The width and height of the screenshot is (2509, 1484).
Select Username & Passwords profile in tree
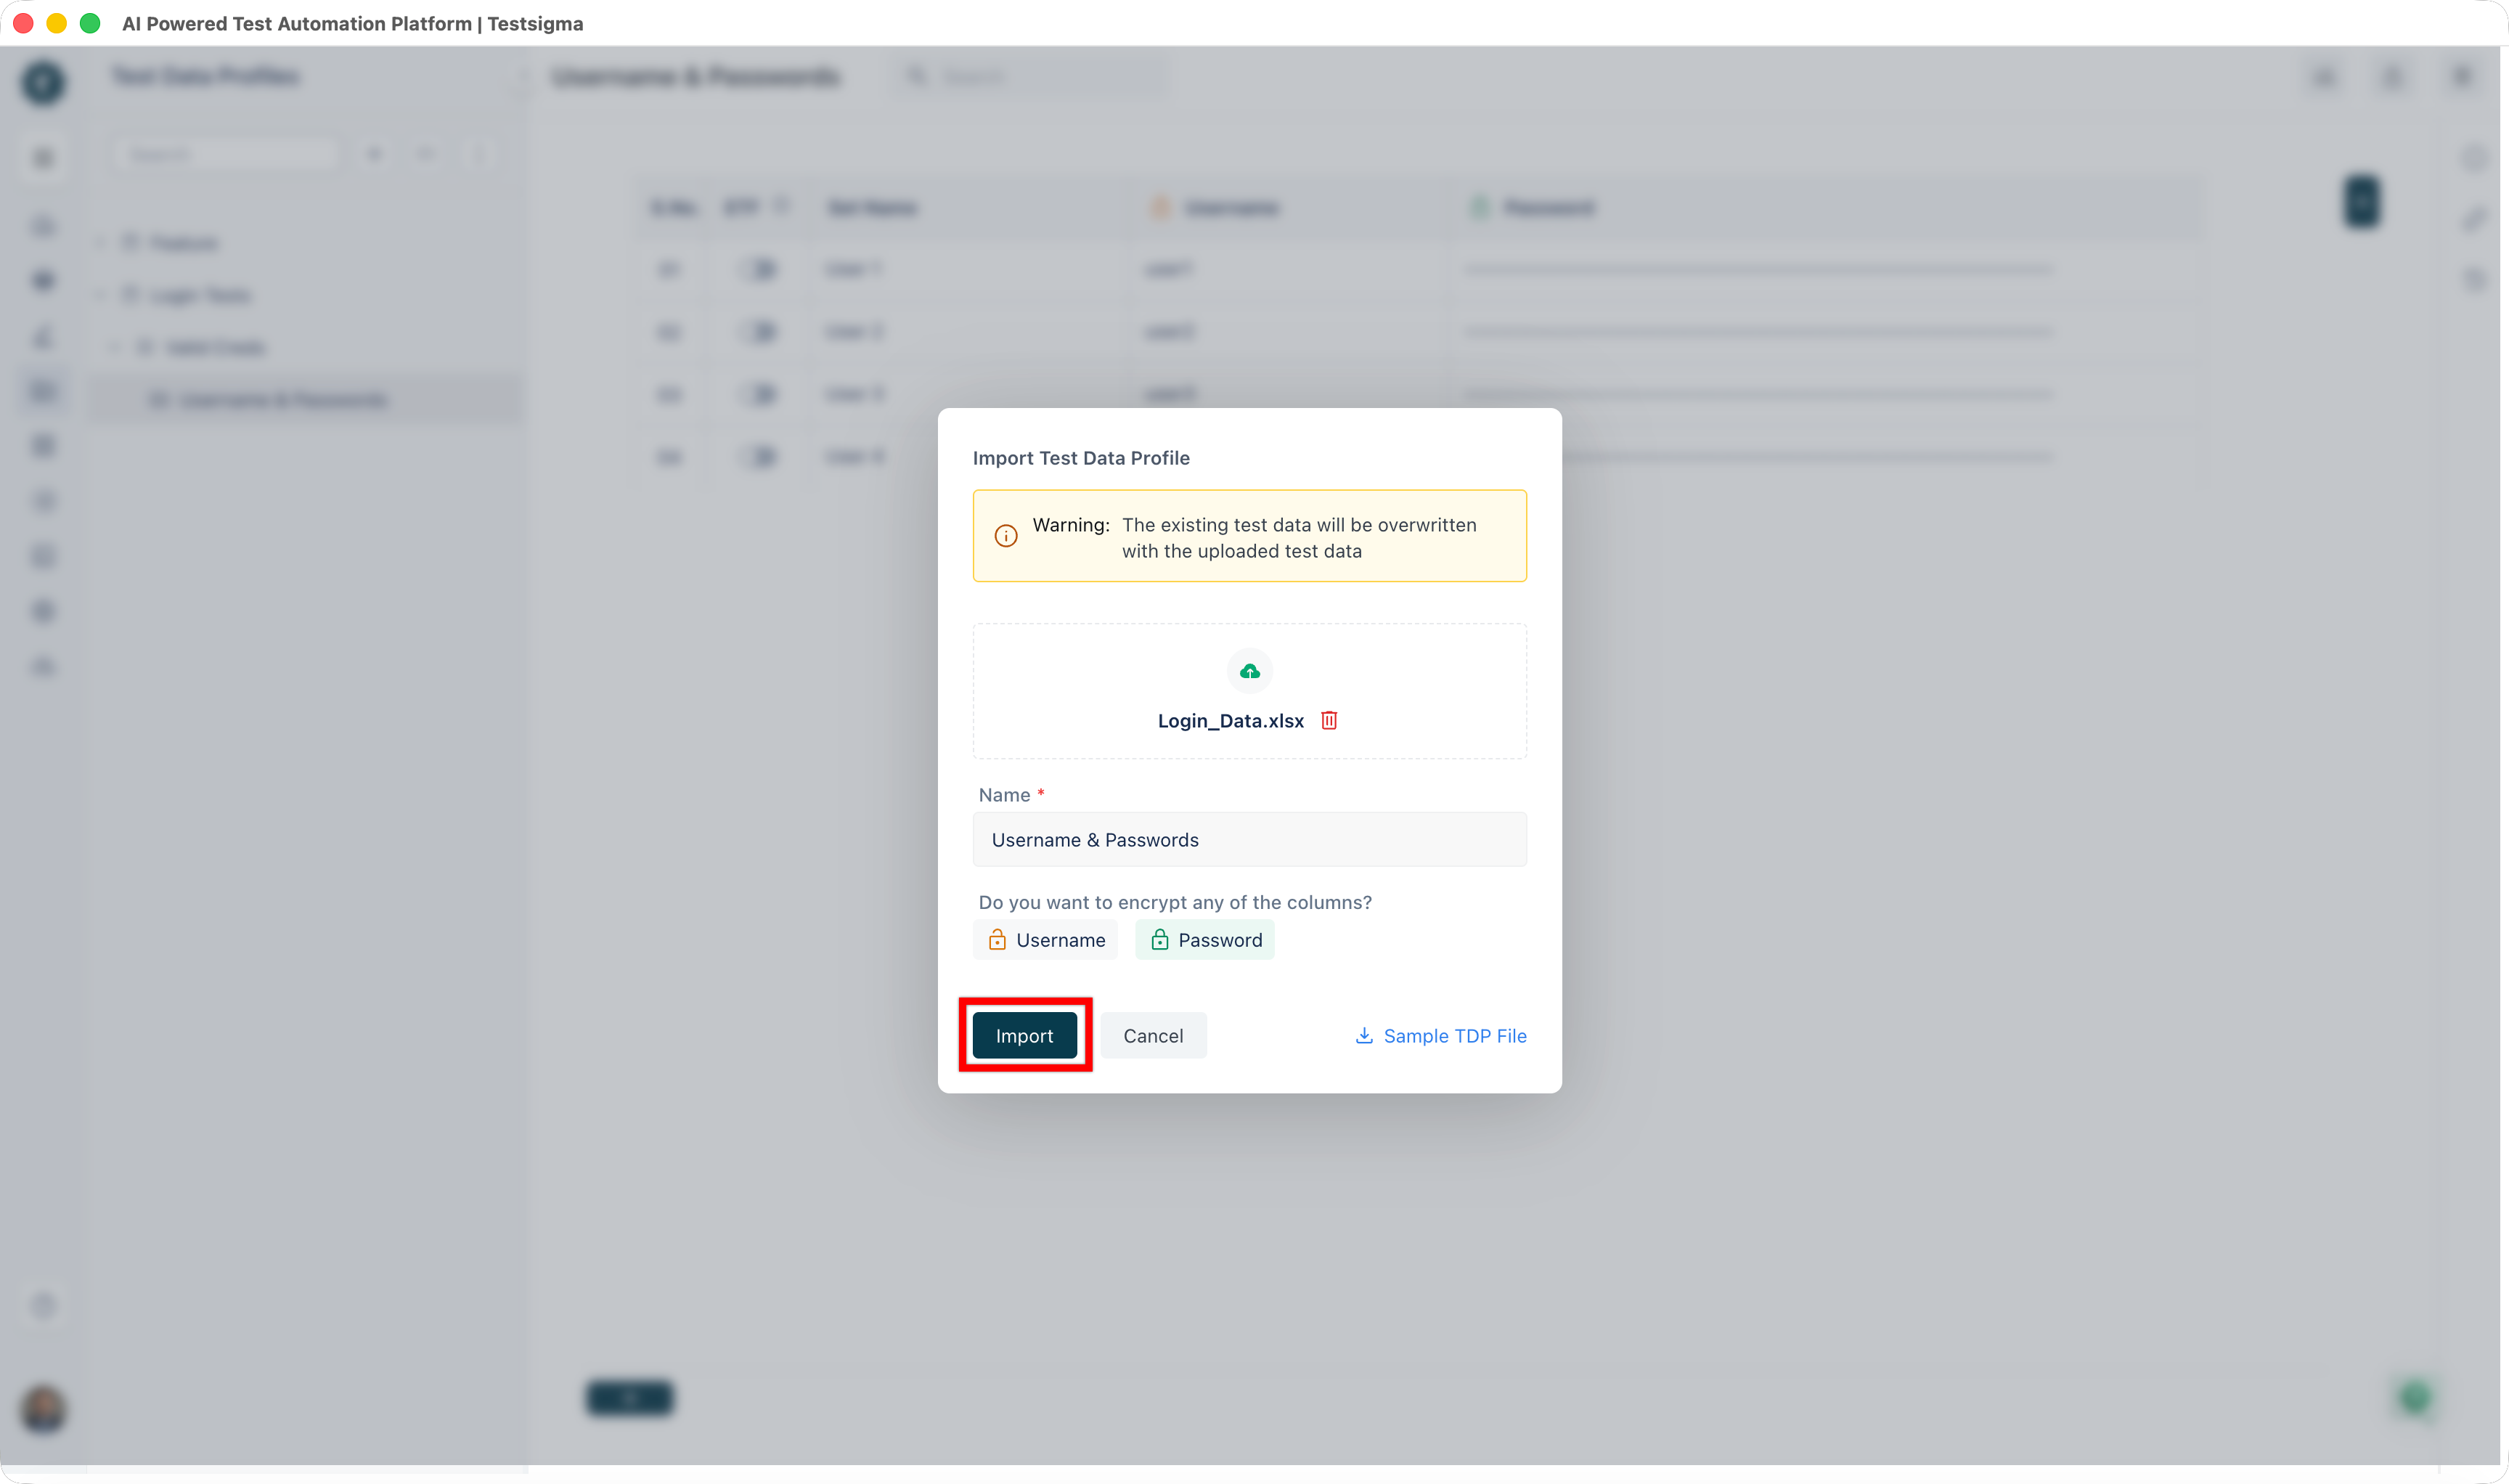[283, 400]
